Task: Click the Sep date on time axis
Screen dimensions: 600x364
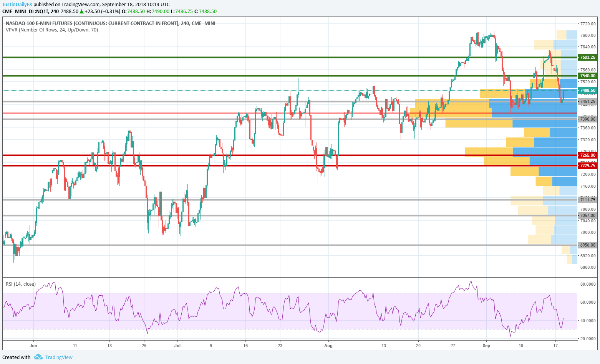Action: [x=486, y=346]
